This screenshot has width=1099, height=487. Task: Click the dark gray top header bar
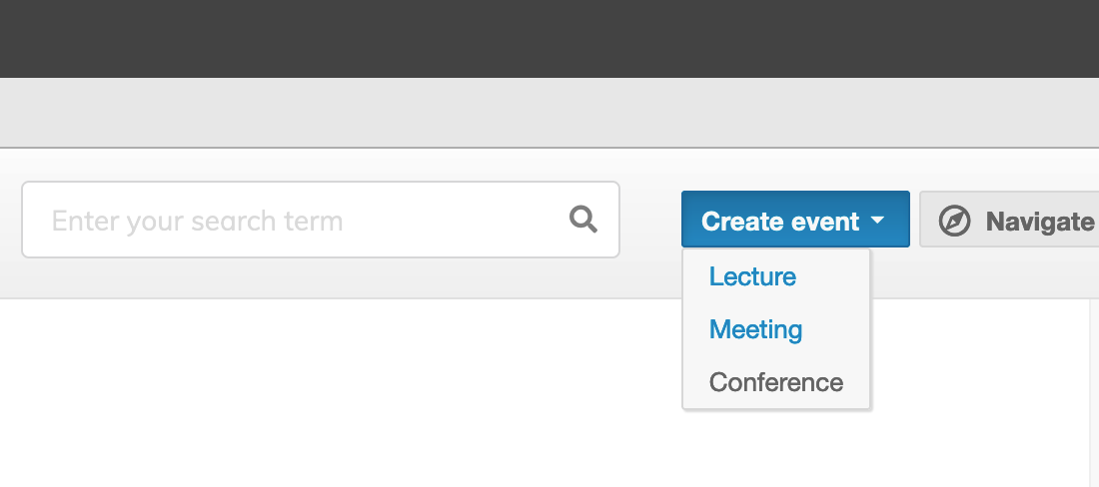tap(549, 39)
